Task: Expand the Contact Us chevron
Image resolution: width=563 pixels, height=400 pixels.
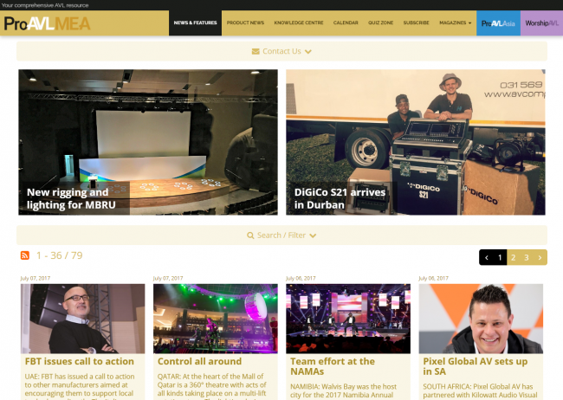Action: pyautogui.click(x=308, y=52)
